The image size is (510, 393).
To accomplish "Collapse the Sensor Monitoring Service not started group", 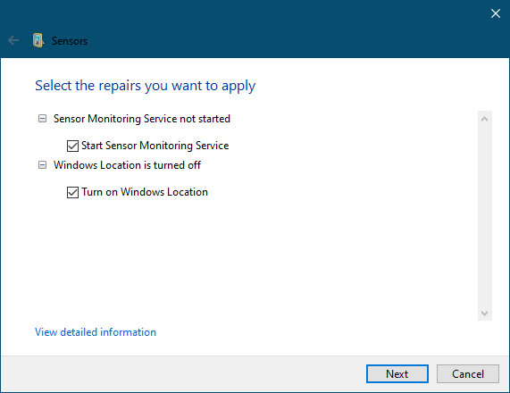I will 42,119.
